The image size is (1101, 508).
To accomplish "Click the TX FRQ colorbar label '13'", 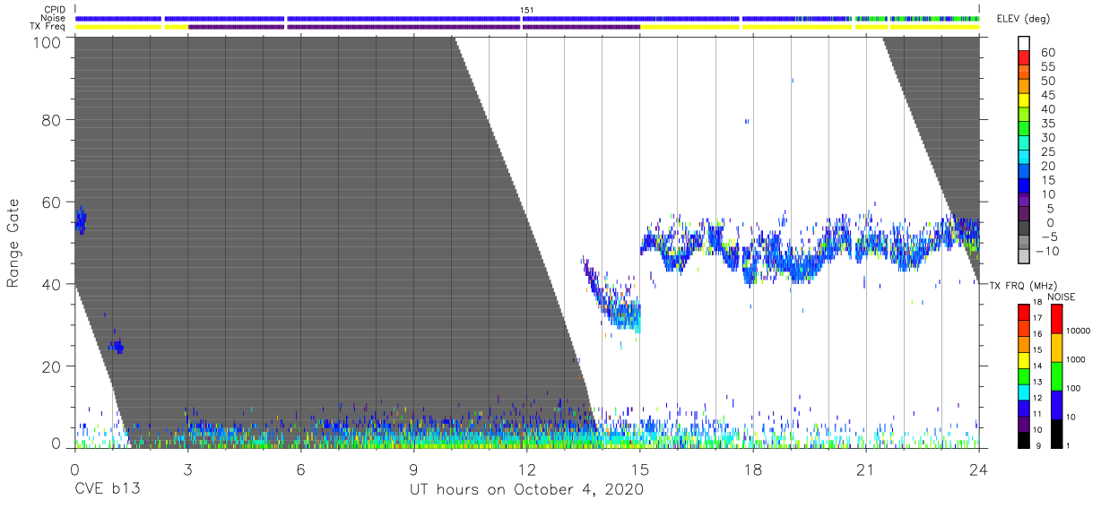I will 1038,382.
